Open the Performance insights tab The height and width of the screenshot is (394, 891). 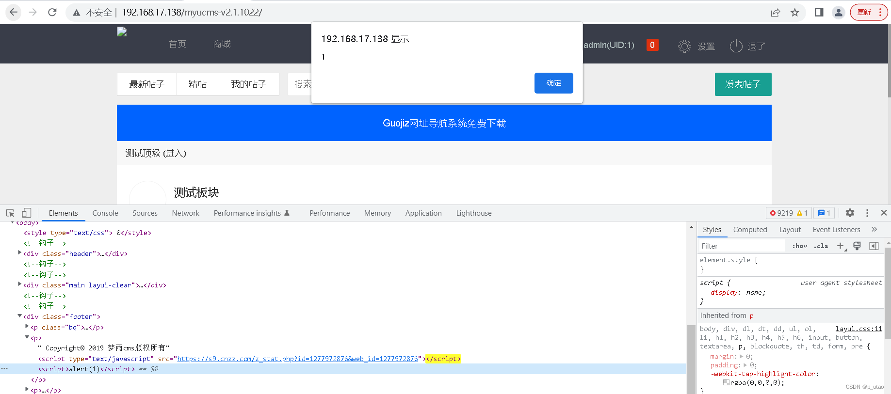tap(252, 213)
